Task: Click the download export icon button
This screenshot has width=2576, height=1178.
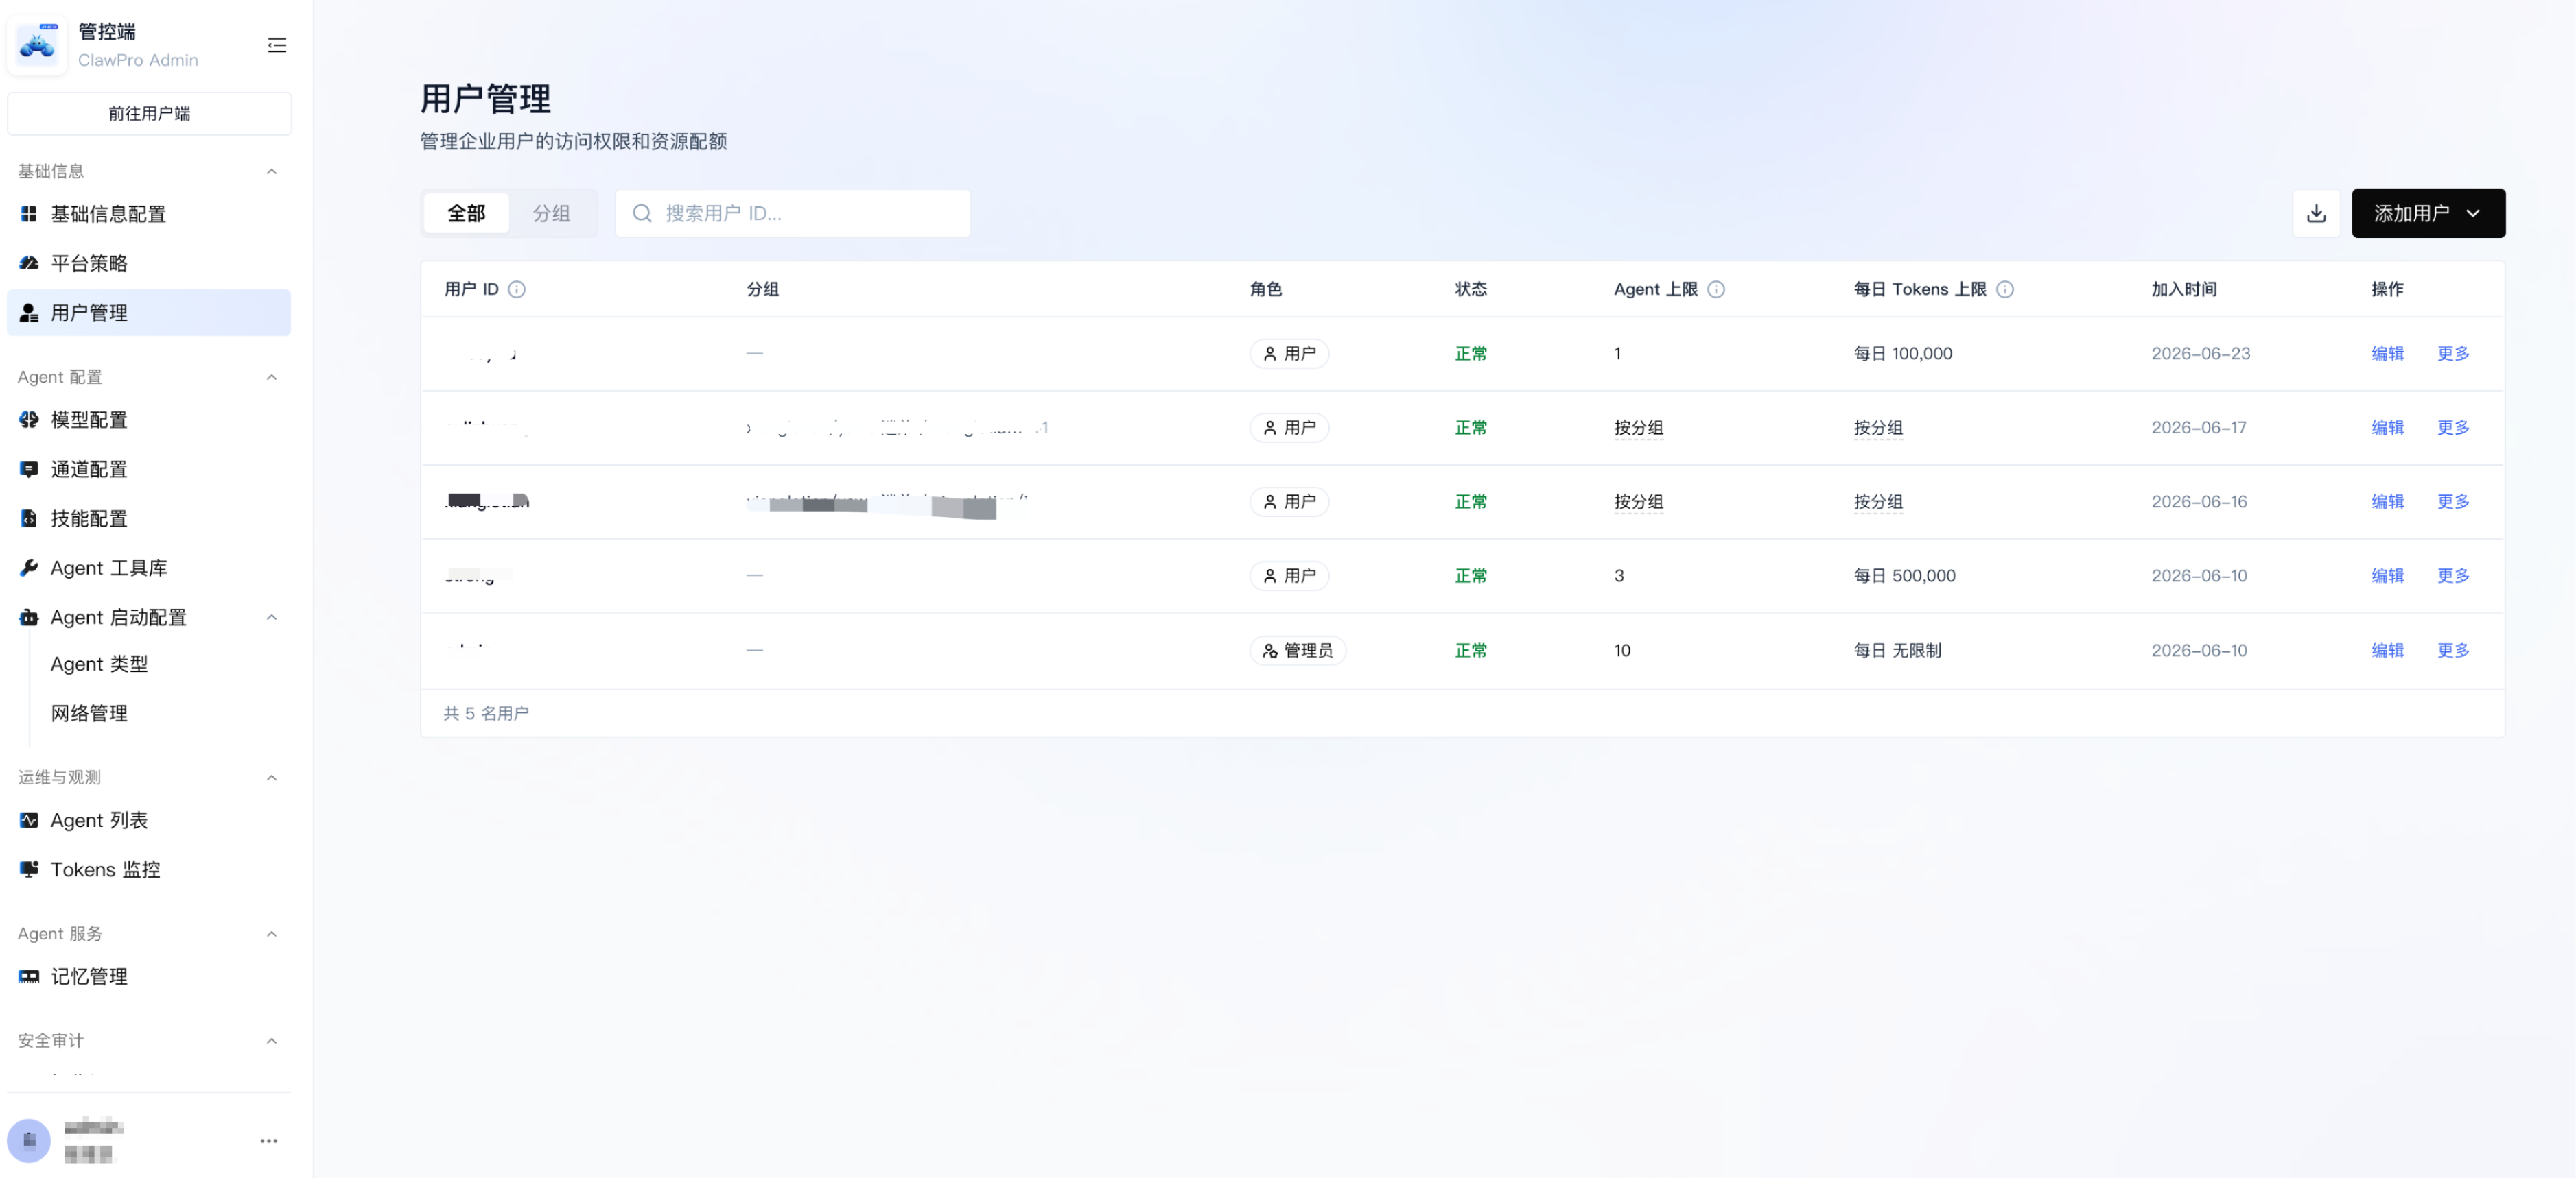Action: point(2316,213)
